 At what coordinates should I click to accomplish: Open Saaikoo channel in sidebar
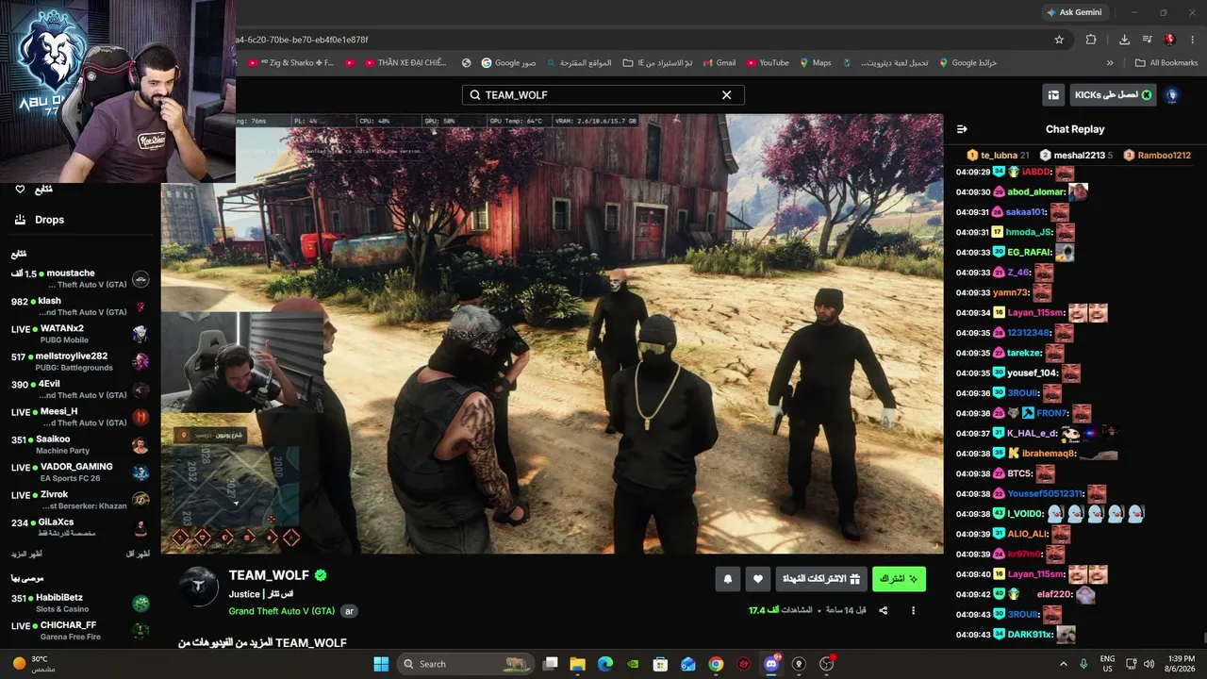[x=80, y=445]
